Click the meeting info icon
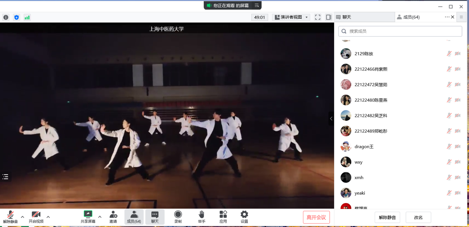The height and width of the screenshot is (227, 469). click(x=6, y=17)
